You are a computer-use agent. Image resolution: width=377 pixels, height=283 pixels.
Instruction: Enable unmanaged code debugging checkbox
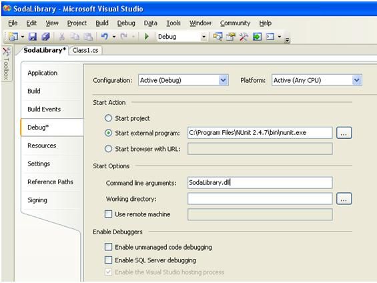(x=109, y=247)
